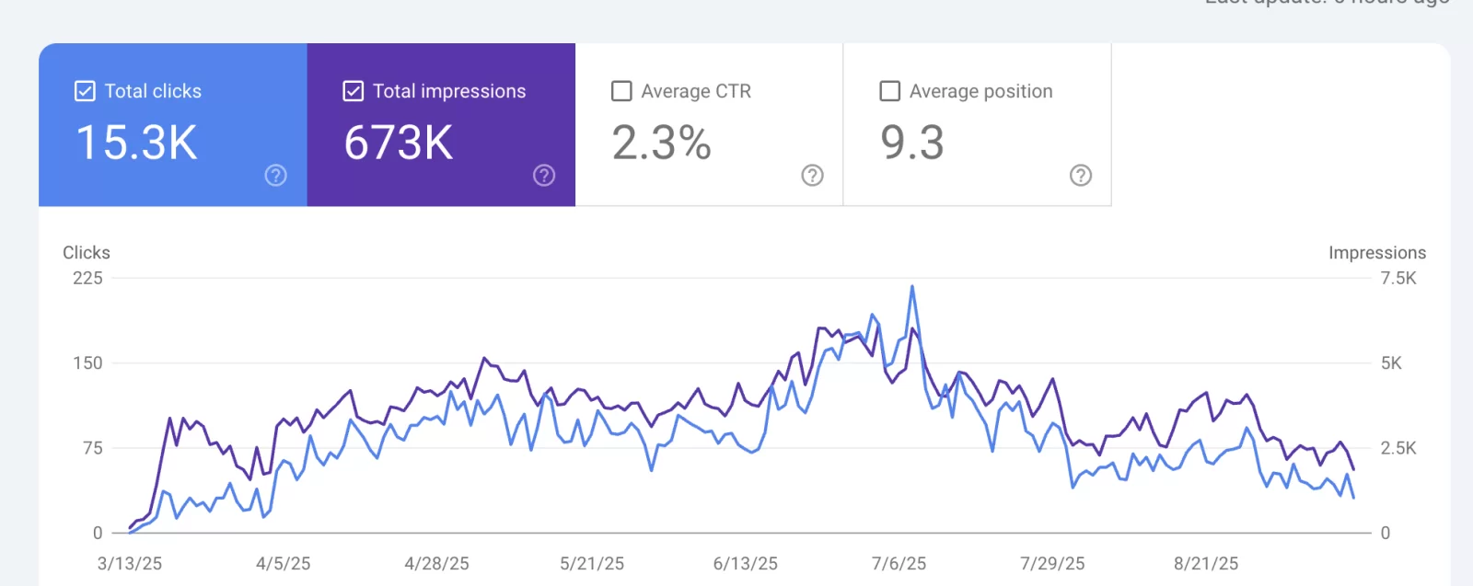Click the 8/21/25 date on the x-axis
Screen dimensions: 1473x586
pyautogui.click(x=1206, y=563)
